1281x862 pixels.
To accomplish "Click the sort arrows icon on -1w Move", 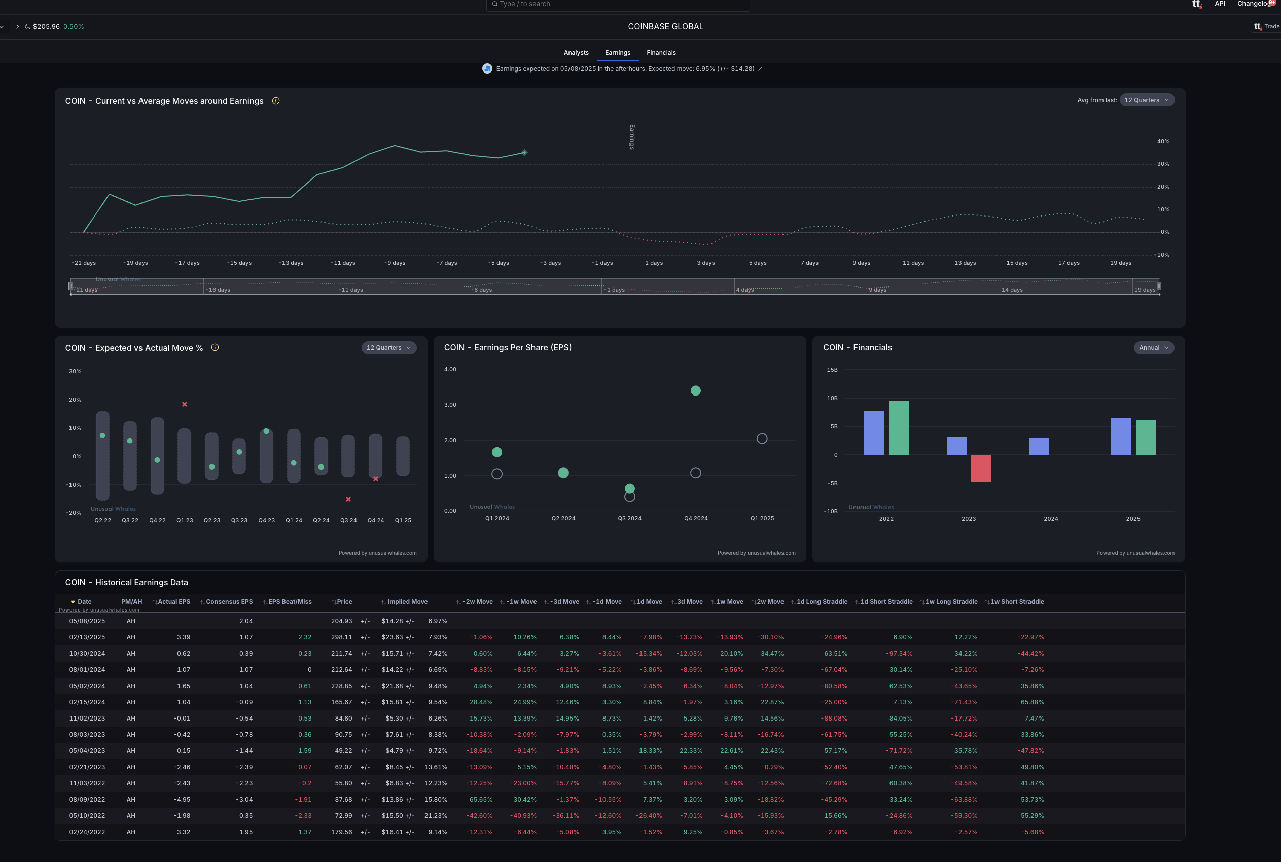I will pyautogui.click(x=503, y=602).
